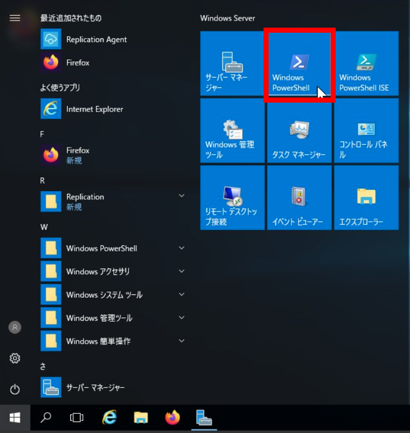Click the power button icon

[15, 390]
